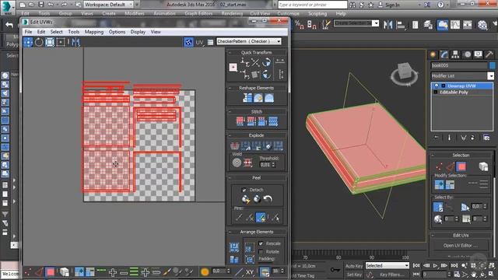Click the Target Weld circular icon
Screen dimensions: 498x280
pos(237,163)
